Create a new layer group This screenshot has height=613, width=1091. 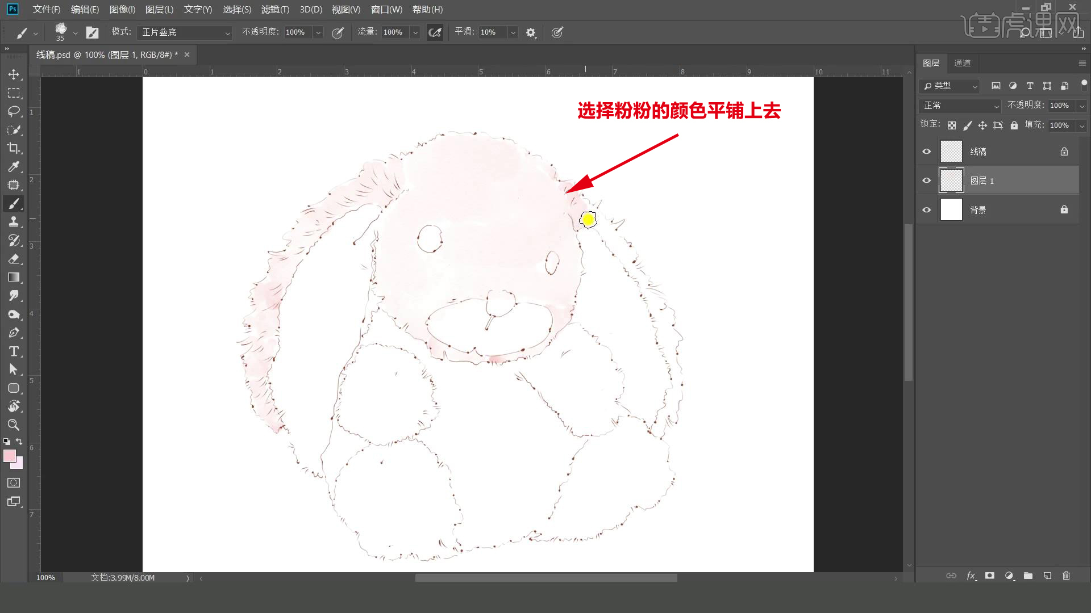click(x=1028, y=576)
